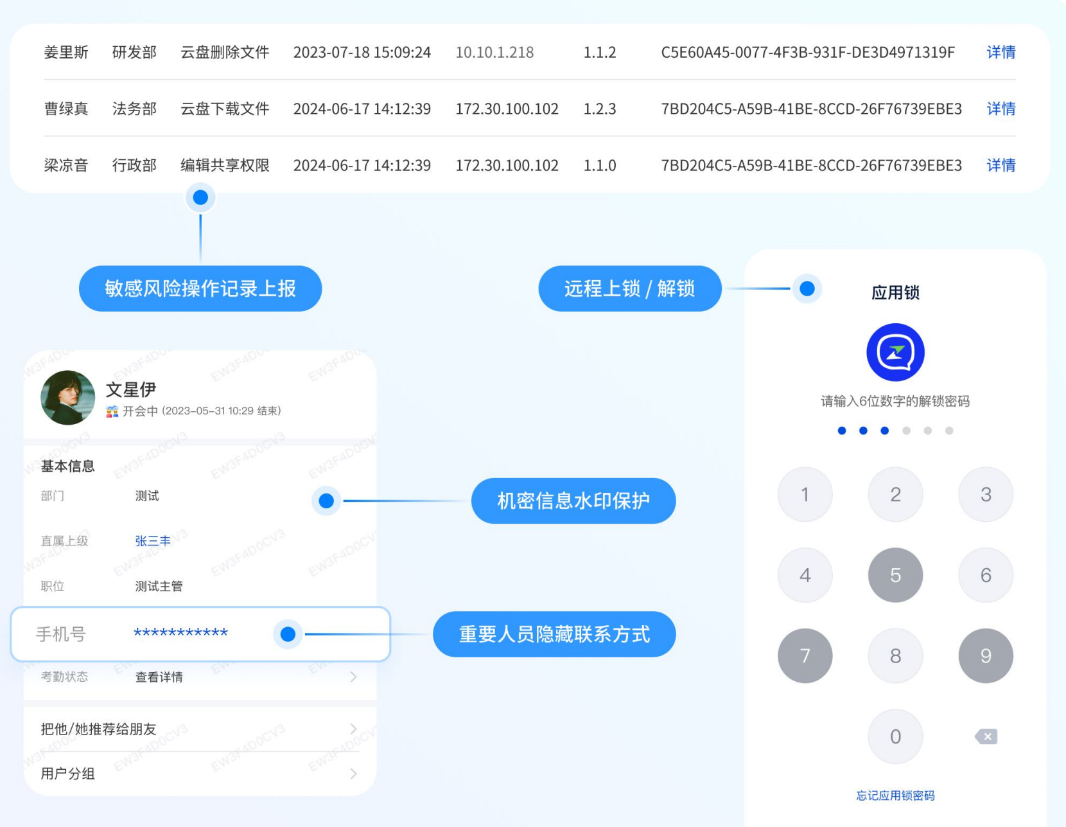
Task: Expand the 考勤状态 details chevron
Action: tap(353, 677)
